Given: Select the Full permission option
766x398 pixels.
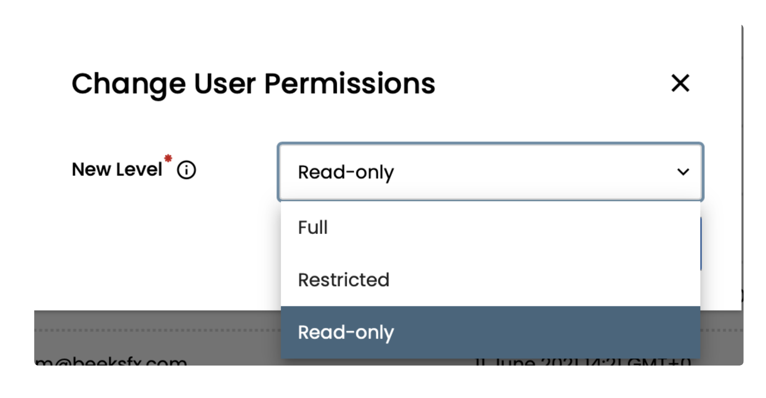Looking at the screenshot, I should (x=313, y=227).
